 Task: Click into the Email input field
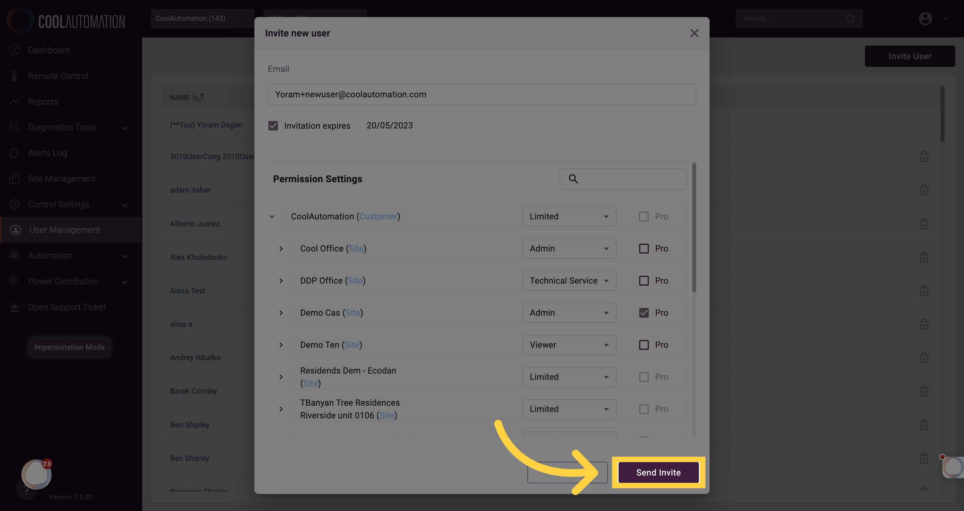[x=482, y=95]
